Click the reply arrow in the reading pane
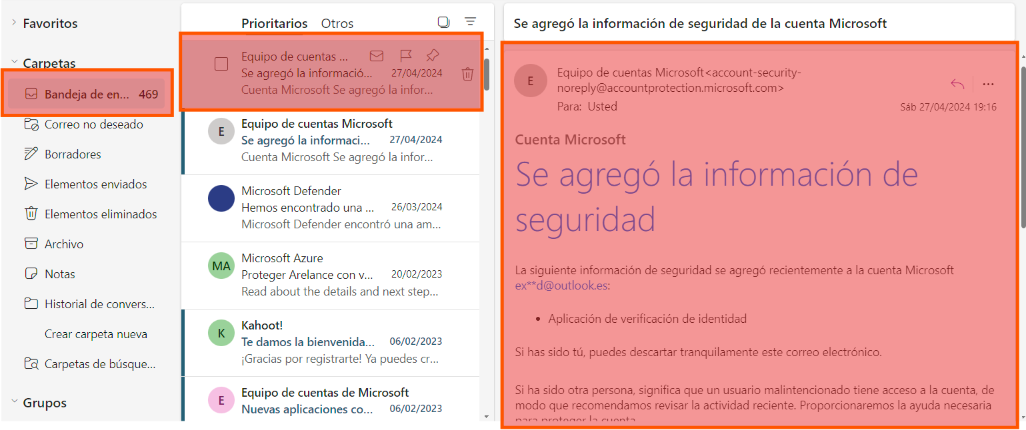The image size is (1026, 430). click(957, 84)
